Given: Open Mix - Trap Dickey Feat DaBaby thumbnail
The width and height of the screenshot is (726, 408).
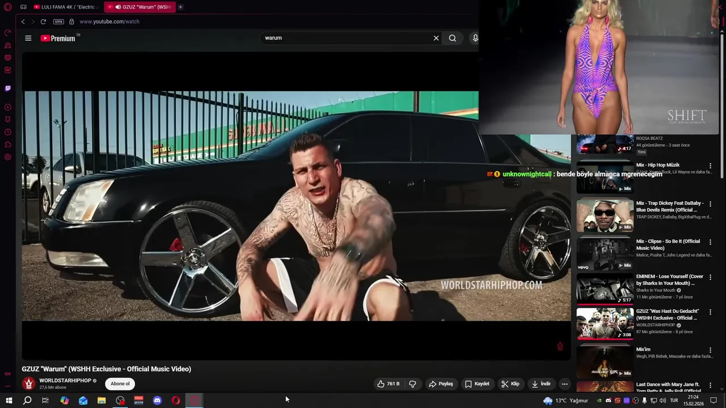Looking at the screenshot, I should 605,215.
